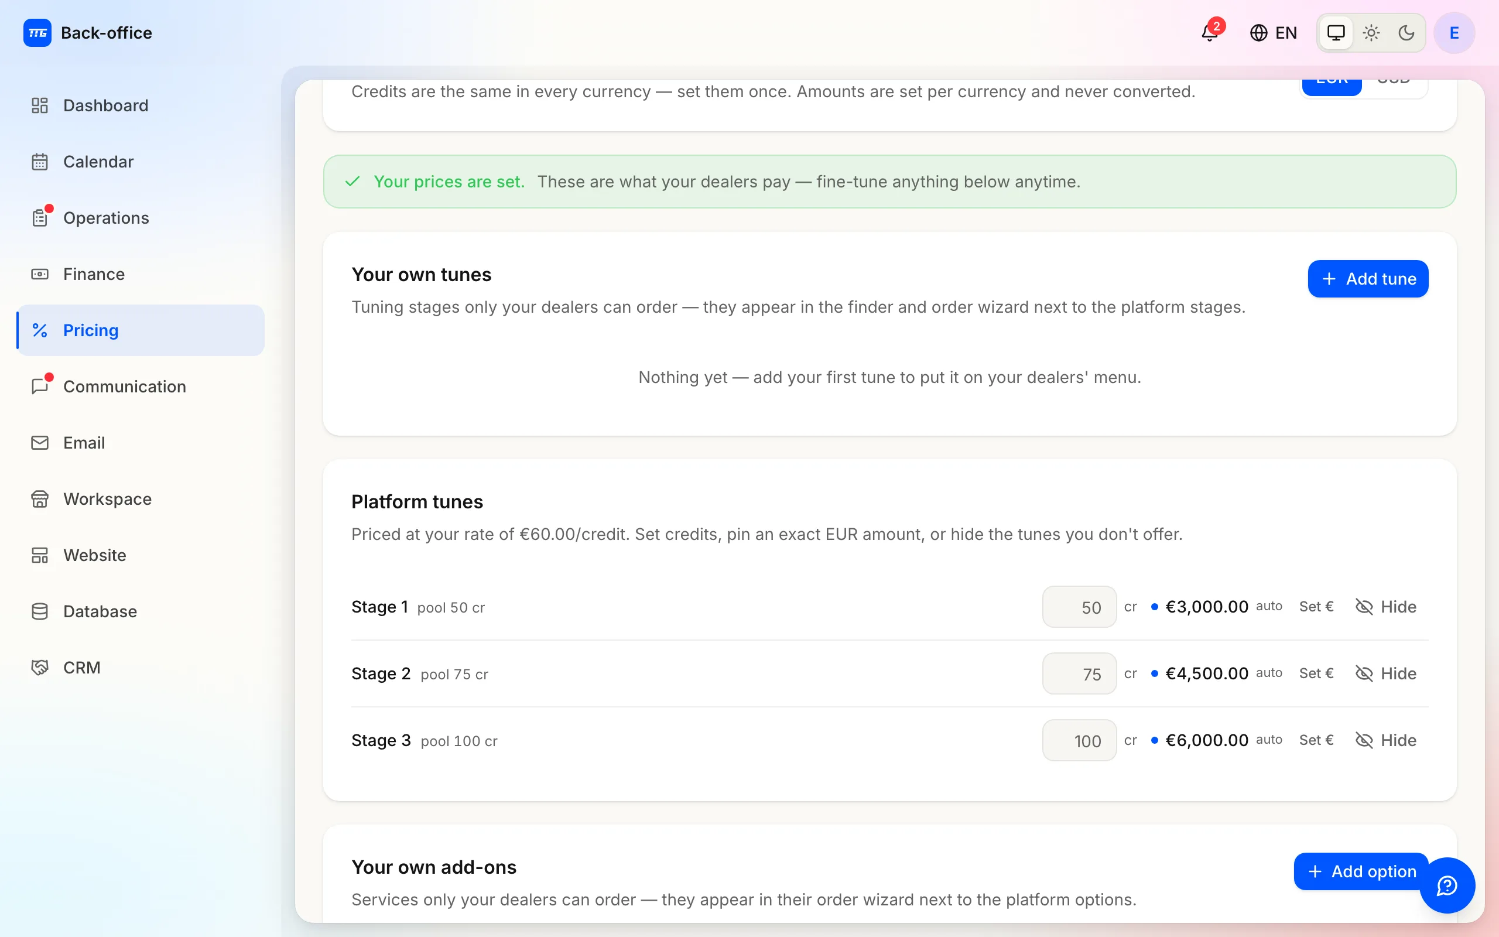The width and height of the screenshot is (1499, 937).
Task: Click Set € for Stage 2
Action: (1316, 673)
